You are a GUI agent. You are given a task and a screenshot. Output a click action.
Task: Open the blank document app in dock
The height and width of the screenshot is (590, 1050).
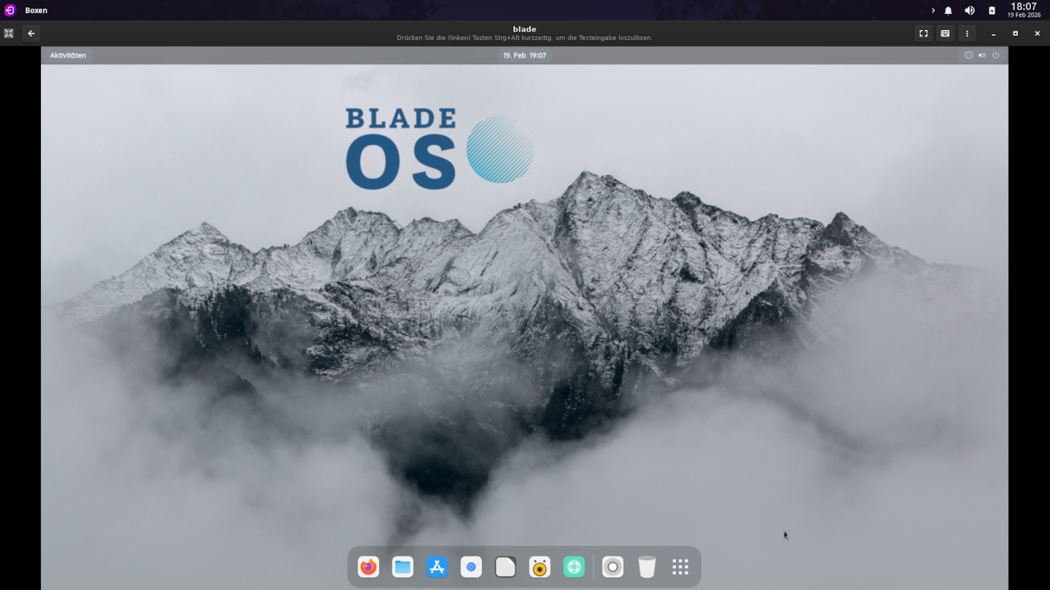505,567
